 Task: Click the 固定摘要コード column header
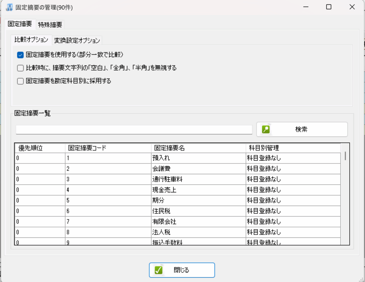(87, 148)
